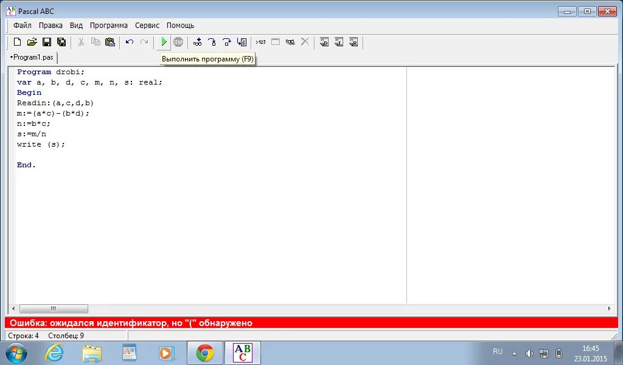The width and height of the screenshot is (623, 365).
Task: Click the red error message bar
Action: click(x=311, y=323)
